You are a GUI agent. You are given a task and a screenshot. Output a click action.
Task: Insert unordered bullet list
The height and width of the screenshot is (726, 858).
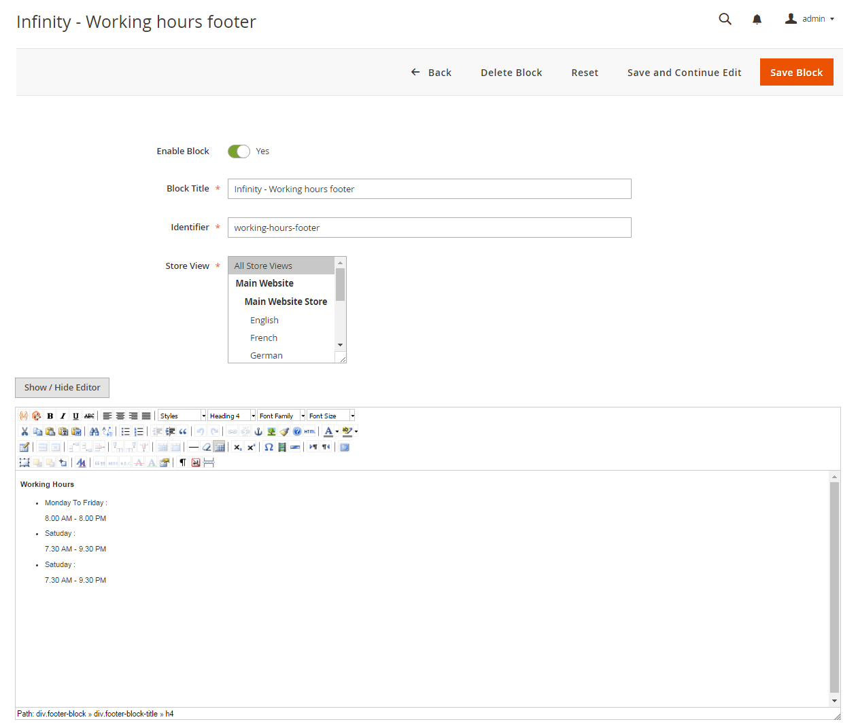click(125, 431)
